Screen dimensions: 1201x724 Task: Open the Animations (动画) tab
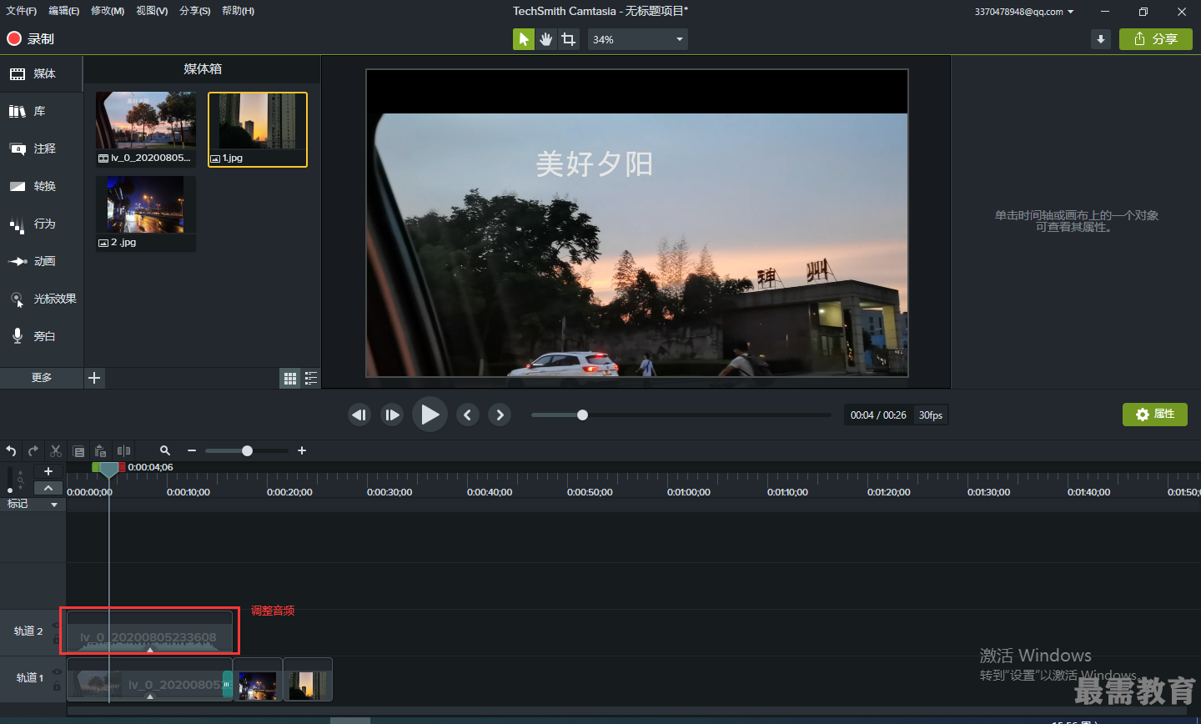[41, 261]
